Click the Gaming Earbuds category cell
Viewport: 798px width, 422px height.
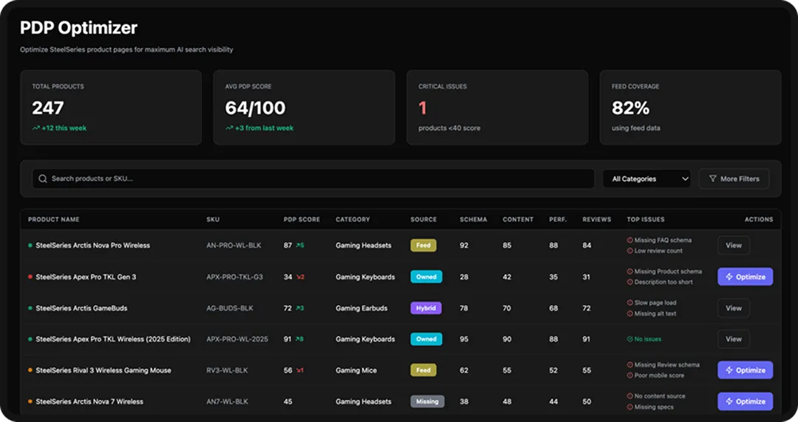(361, 308)
